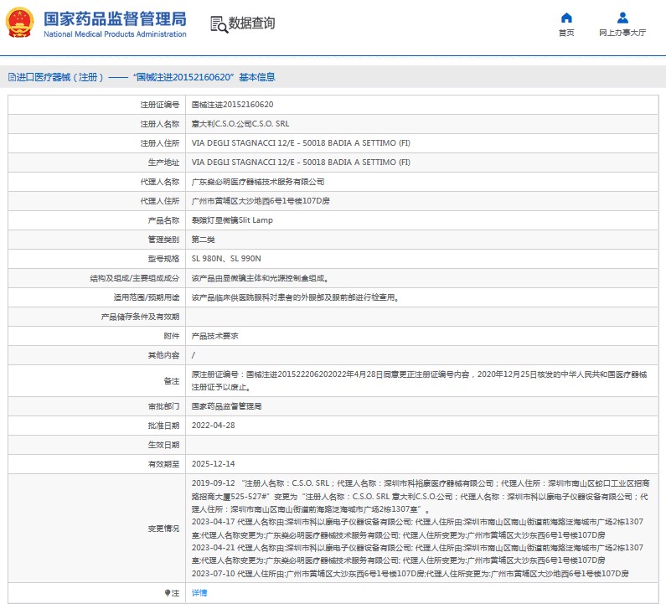Click the house-shaped 首页 icon
The image size is (666, 609).
point(566,18)
